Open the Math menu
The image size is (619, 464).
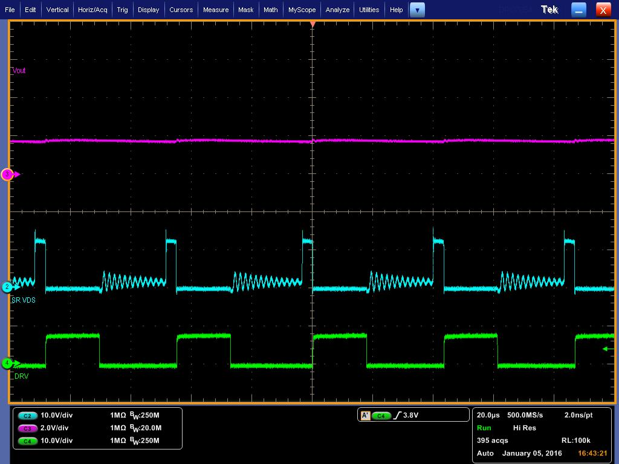pyautogui.click(x=270, y=10)
